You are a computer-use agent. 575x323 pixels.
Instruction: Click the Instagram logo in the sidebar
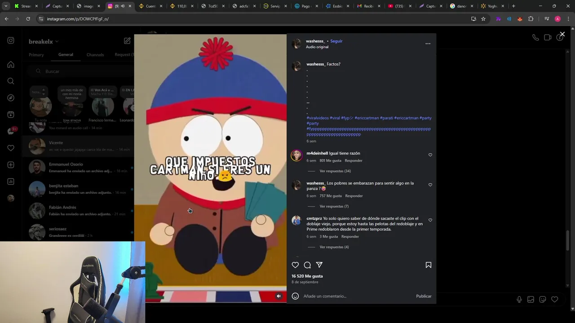pyautogui.click(x=11, y=40)
